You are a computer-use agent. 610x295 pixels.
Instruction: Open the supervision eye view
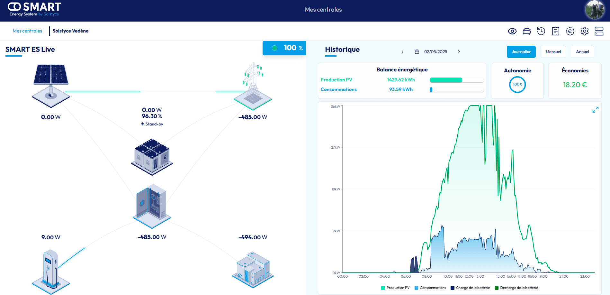[512, 31]
